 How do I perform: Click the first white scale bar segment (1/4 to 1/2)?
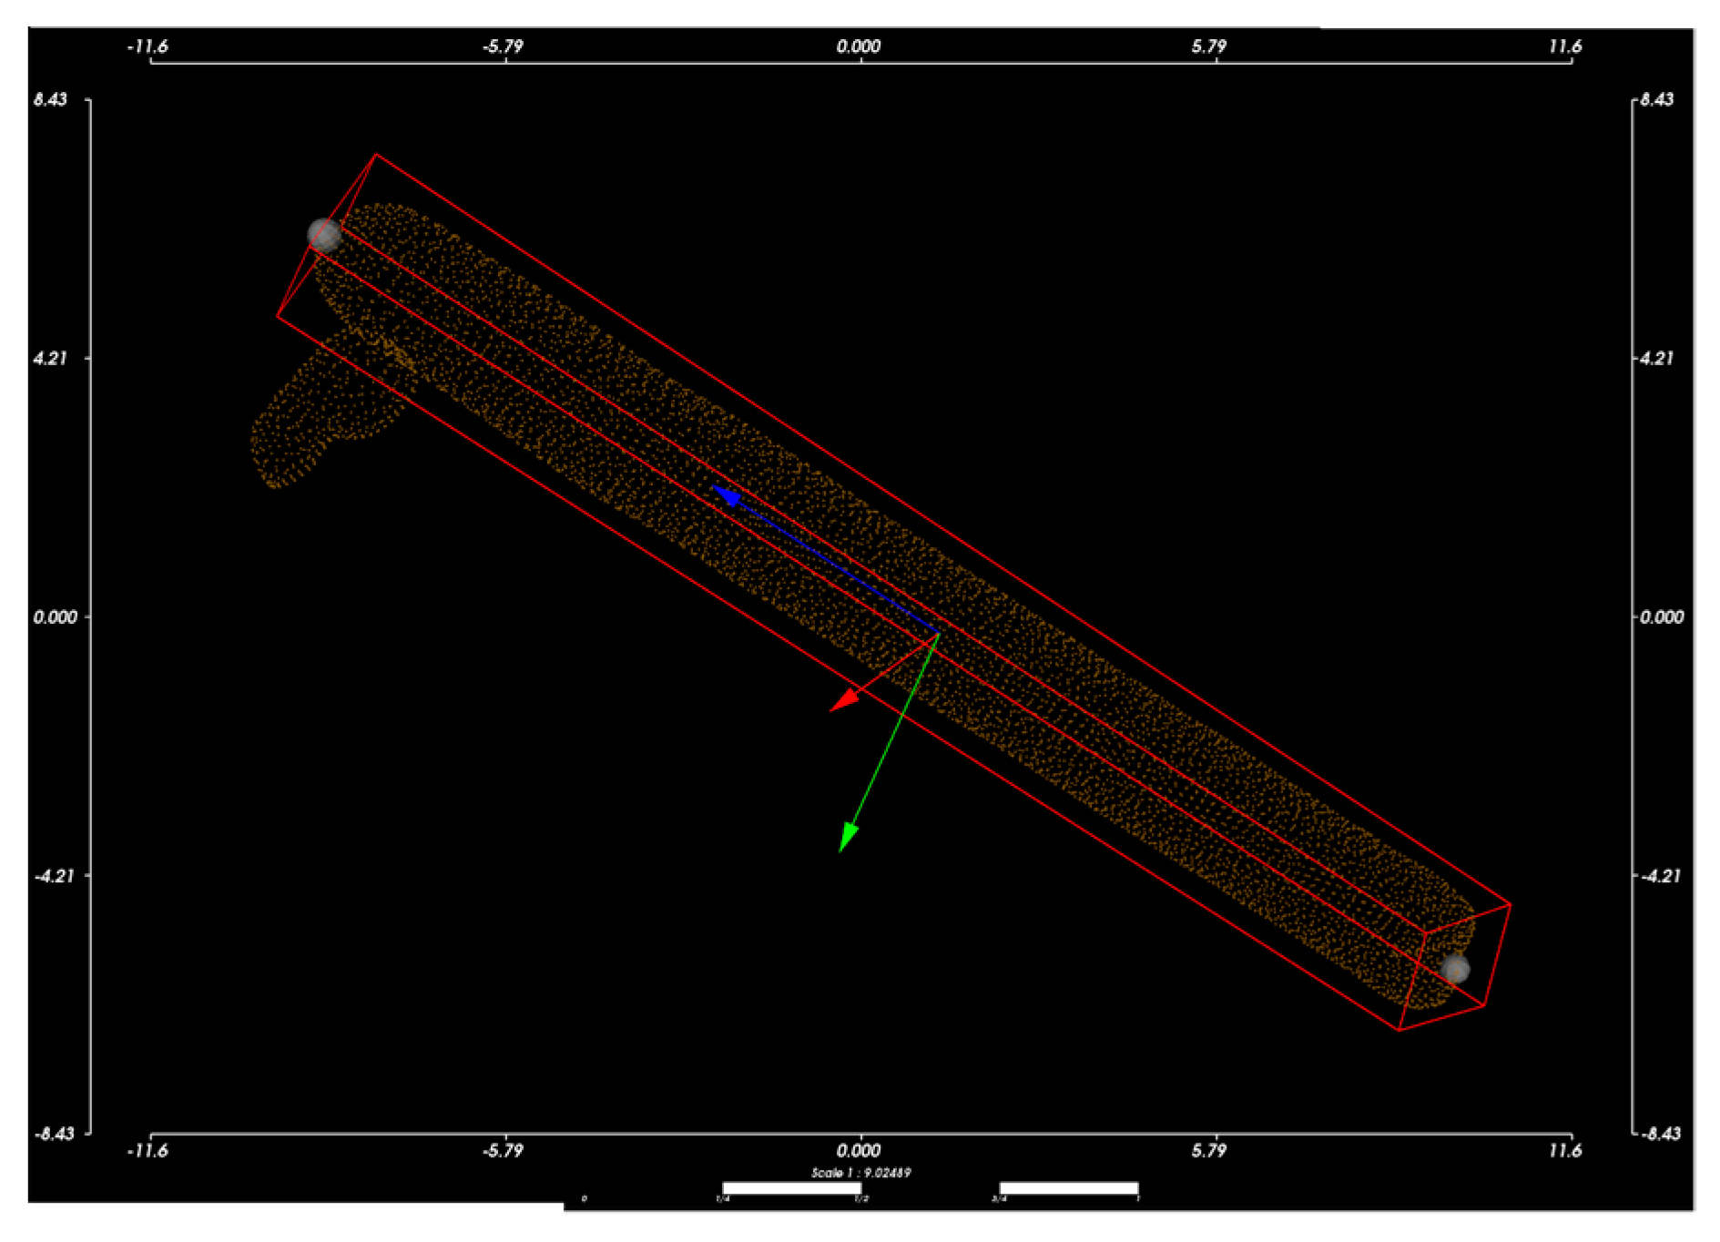coord(791,1187)
